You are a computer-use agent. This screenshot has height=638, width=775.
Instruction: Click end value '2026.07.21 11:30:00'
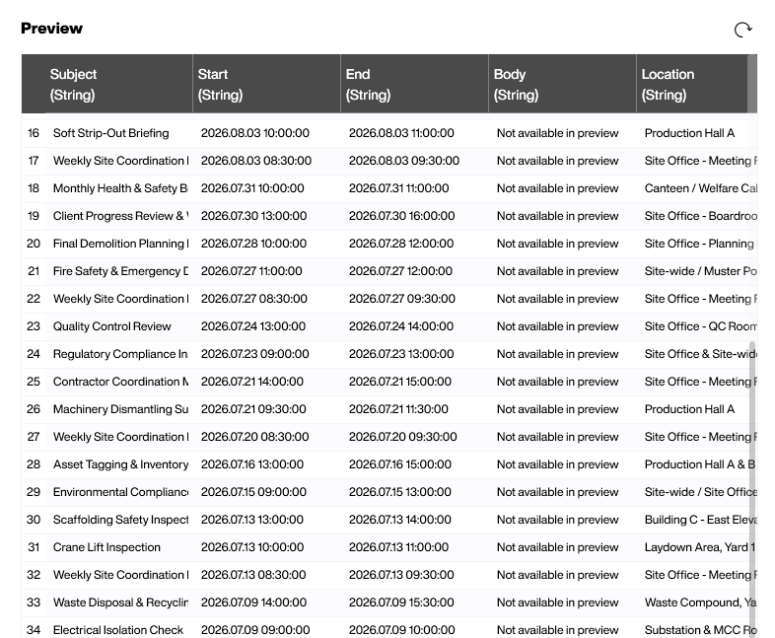398,409
